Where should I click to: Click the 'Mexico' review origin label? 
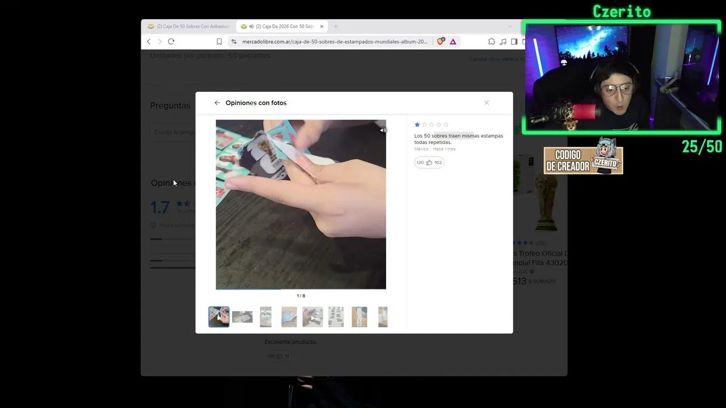pyautogui.click(x=421, y=149)
